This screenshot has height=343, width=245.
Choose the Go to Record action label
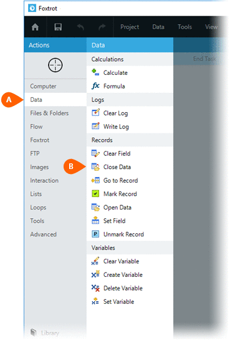(x=120, y=180)
